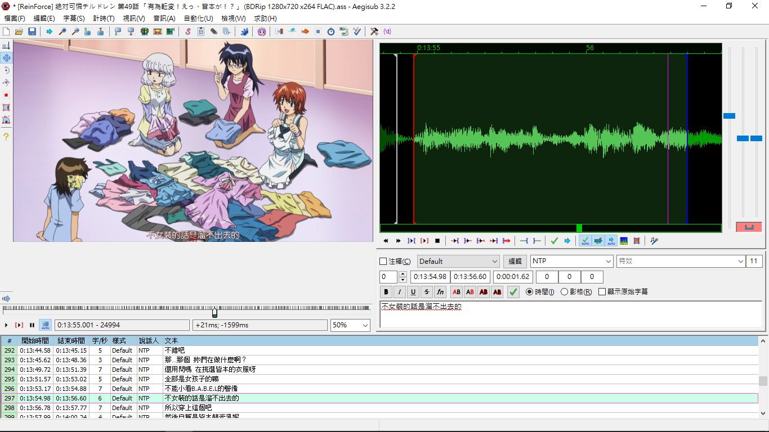Select the scale subtitles tool
The width and height of the screenshot is (769, 432).
click(6, 95)
